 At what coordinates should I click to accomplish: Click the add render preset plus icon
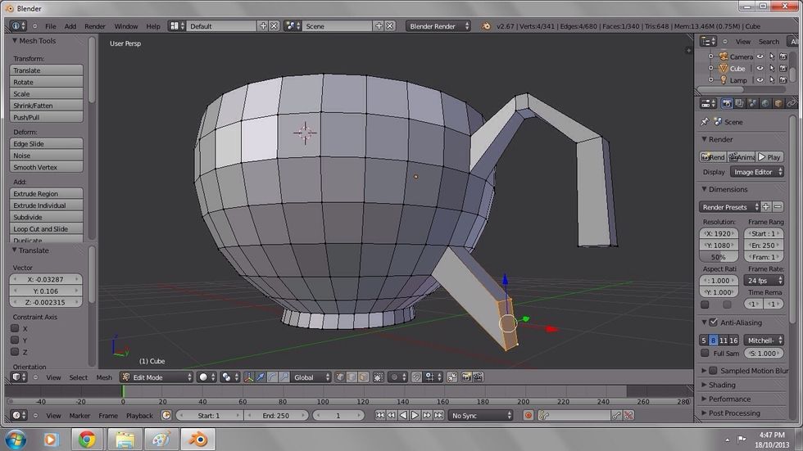(766, 207)
